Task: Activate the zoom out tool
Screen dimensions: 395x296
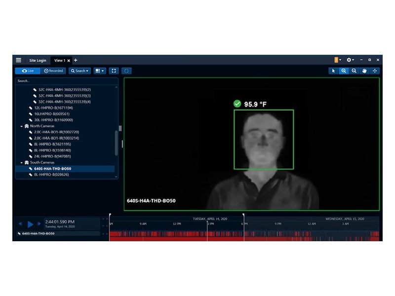Action: pyautogui.click(x=354, y=71)
